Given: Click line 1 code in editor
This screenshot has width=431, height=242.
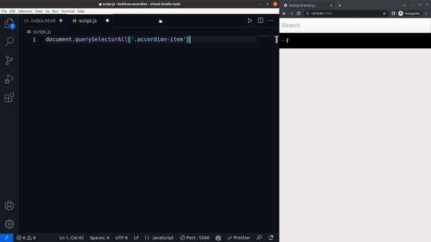Looking at the screenshot, I should tap(118, 40).
